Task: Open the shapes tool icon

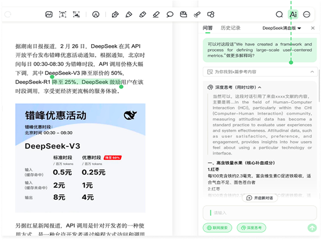Action: click(x=211, y=15)
